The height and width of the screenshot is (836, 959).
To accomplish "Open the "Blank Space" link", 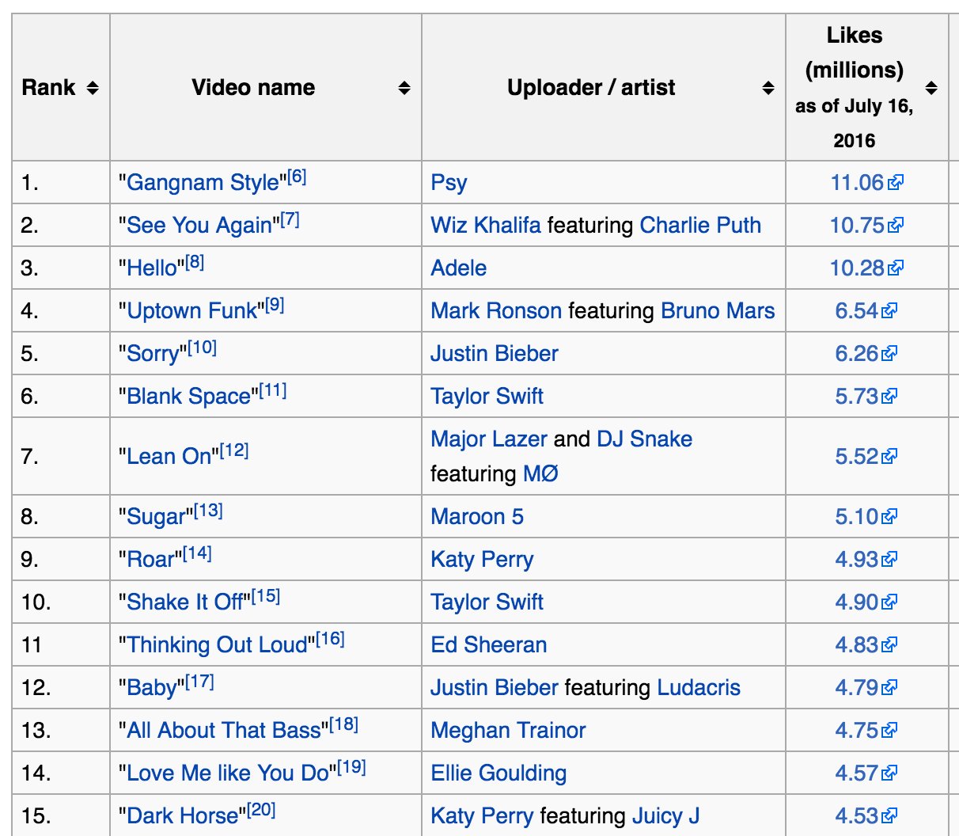I will click(189, 397).
